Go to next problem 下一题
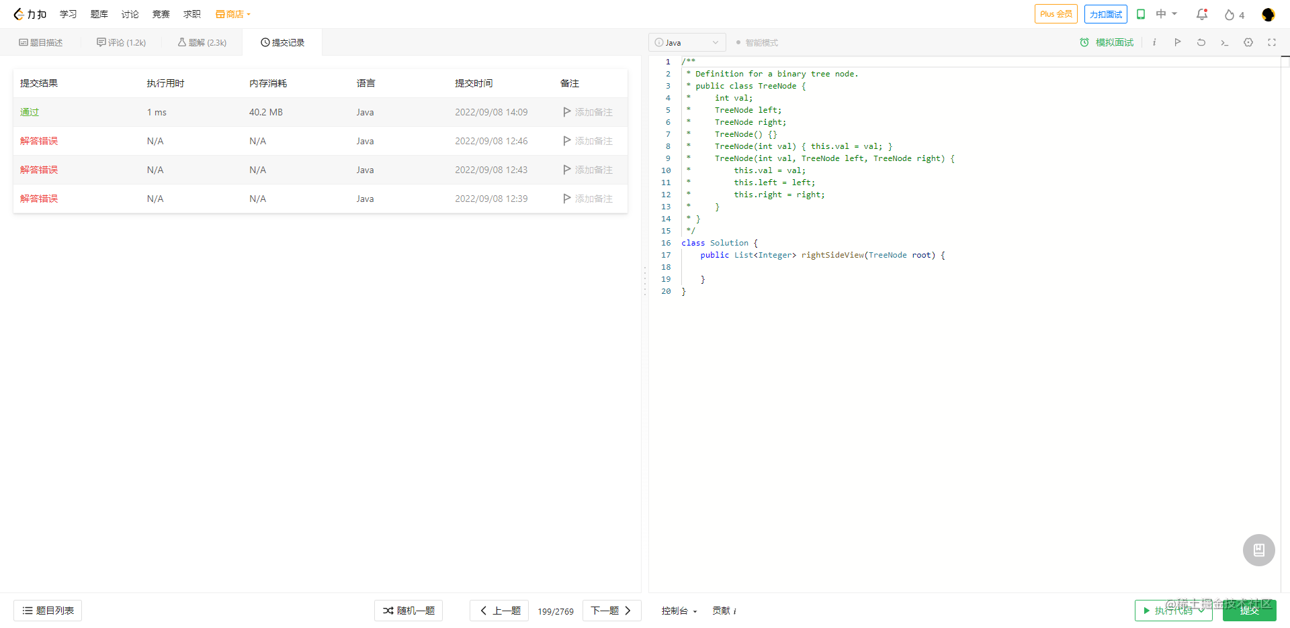 coord(612,611)
